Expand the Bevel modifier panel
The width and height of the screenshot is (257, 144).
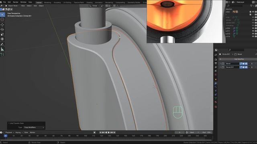[220, 64]
